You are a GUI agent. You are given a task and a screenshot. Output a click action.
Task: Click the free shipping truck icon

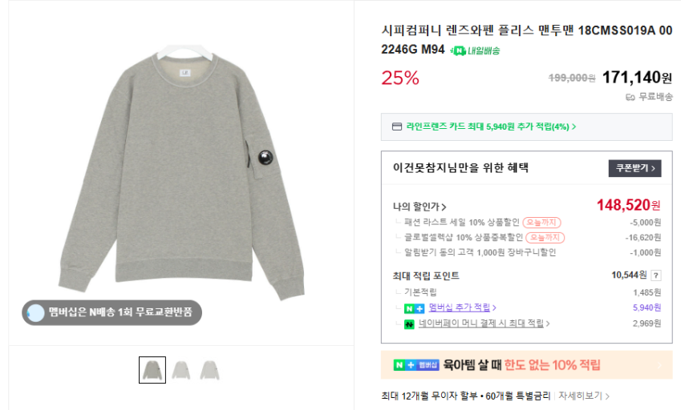click(630, 97)
